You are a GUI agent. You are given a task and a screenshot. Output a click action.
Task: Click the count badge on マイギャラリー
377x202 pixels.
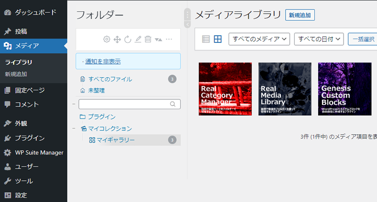[172, 140]
